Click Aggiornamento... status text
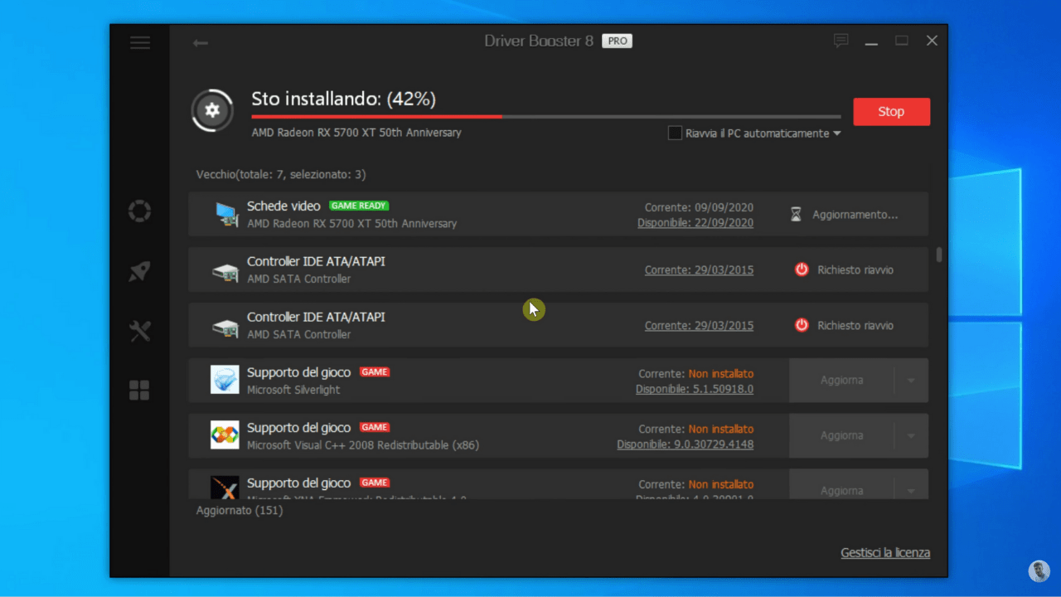This screenshot has height=597, width=1061. [855, 215]
